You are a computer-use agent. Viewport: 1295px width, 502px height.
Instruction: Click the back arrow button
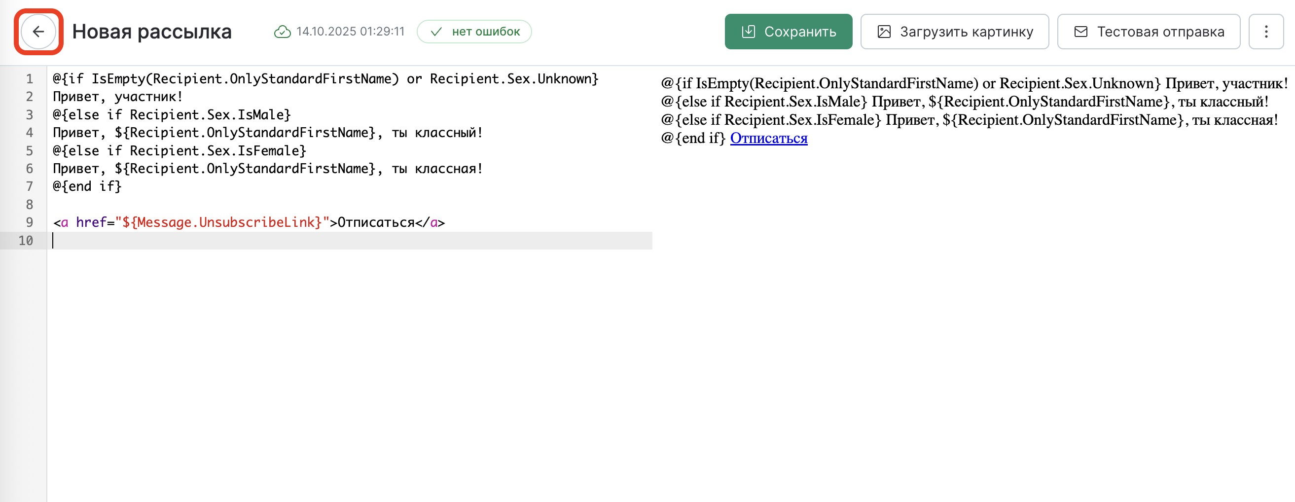[38, 32]
